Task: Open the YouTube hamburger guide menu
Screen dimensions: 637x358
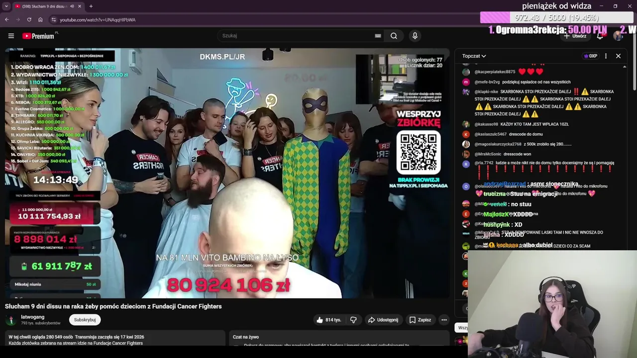Action: click(11, 36)
